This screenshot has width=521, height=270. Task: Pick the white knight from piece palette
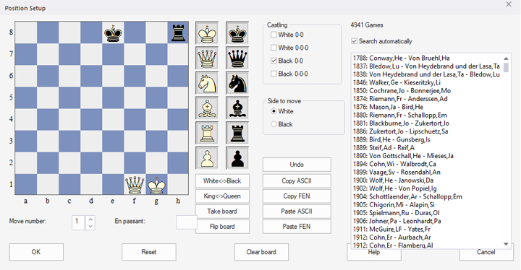pyautogui.click(x=207, y=83)
